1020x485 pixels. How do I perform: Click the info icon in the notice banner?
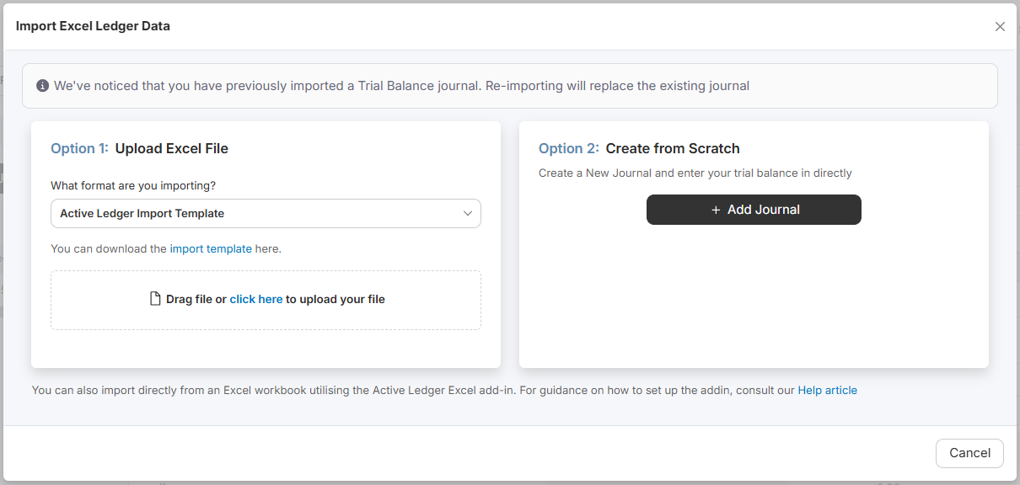(x=43, y=86)
